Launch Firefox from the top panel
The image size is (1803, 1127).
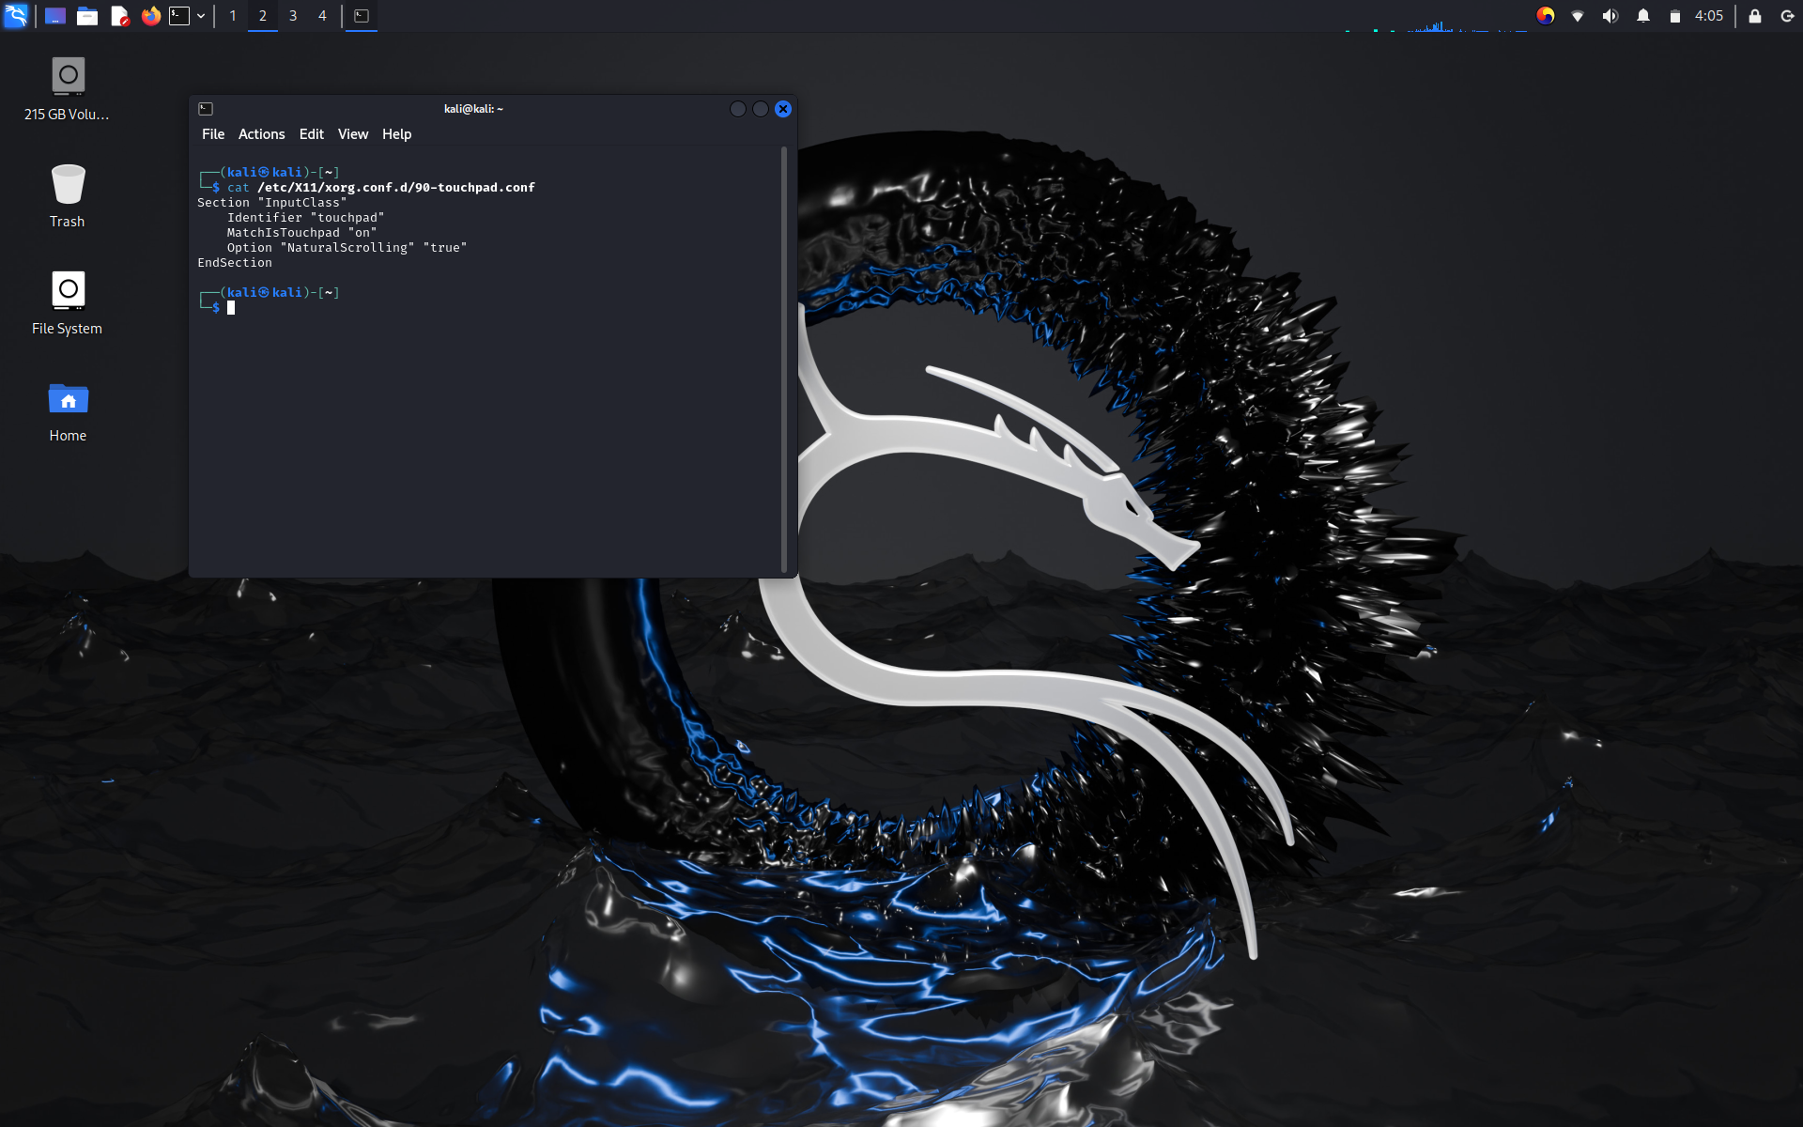[151, 15]
